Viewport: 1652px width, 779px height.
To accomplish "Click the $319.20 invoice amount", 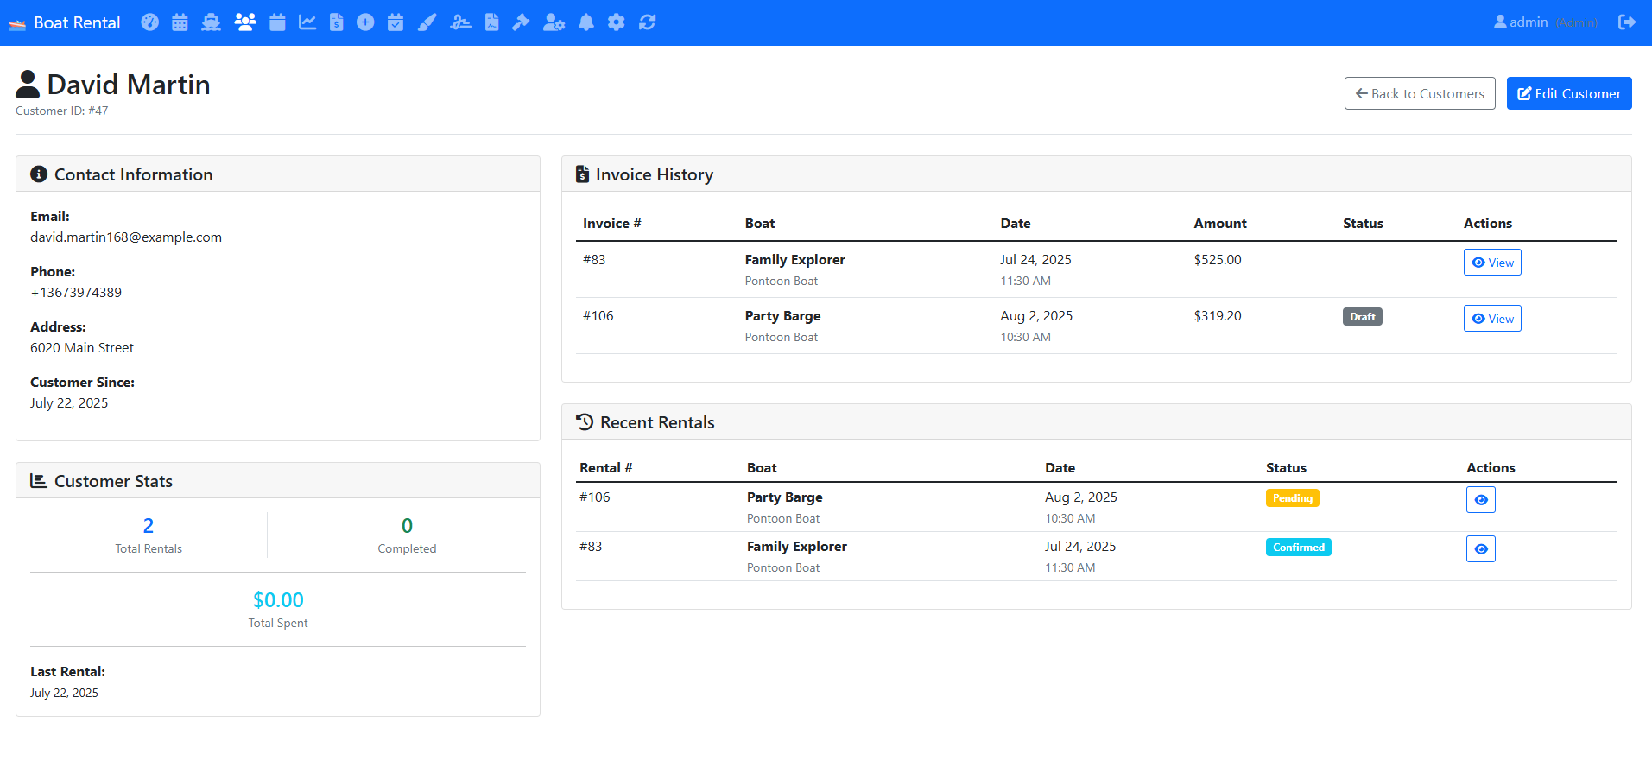I will [x=1218, y=316].
